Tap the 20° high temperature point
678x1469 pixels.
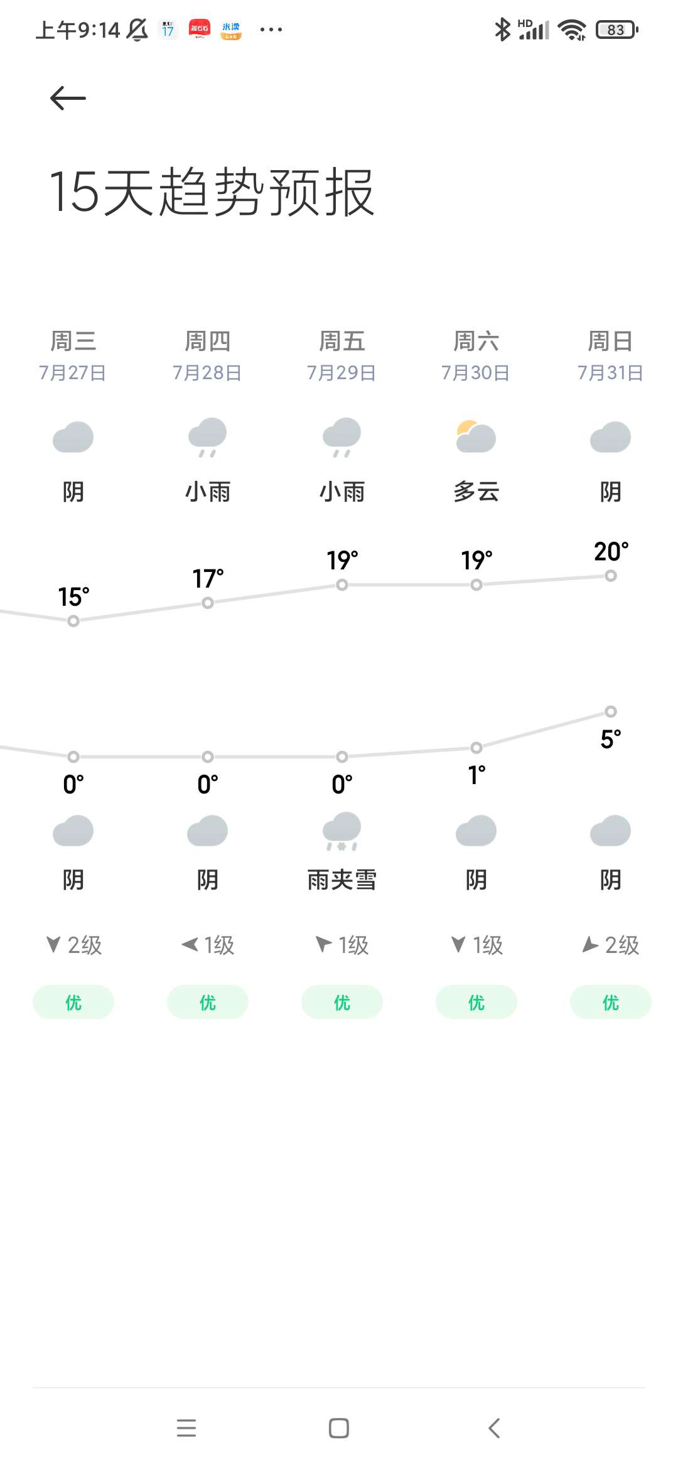click(x=610, y=576)
